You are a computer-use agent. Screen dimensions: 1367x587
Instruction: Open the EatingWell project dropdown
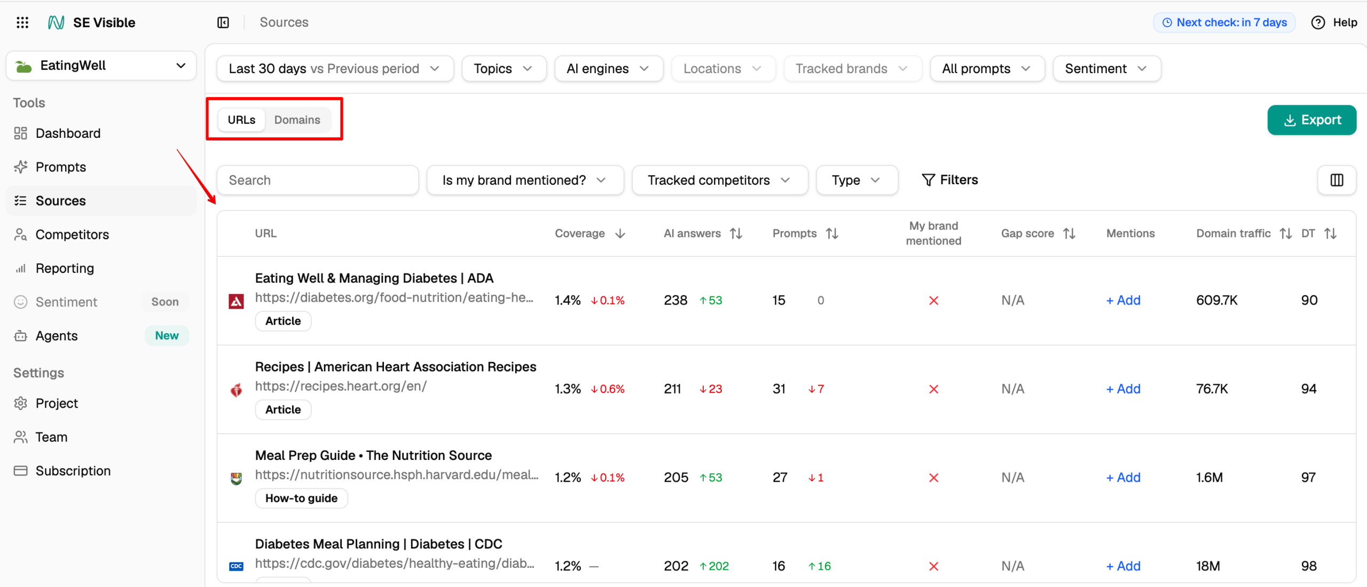(x=101, y=66)
